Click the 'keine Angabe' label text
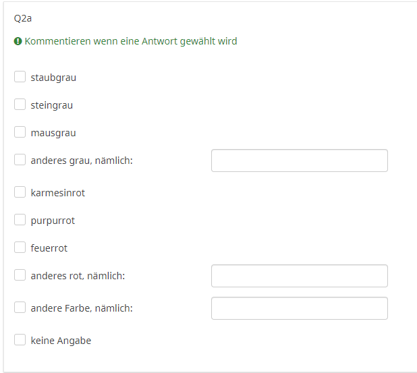Screen dimensions: 417x373 pos(61,341)
